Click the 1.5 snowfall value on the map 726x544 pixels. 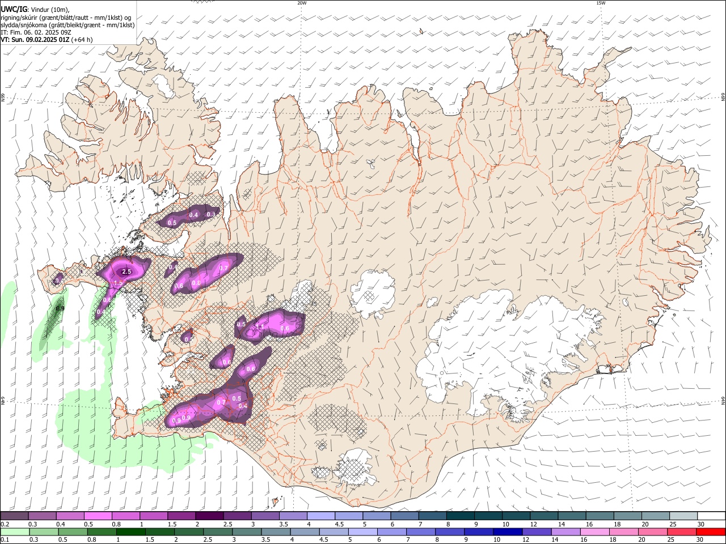pyautogui.click(x=119, y=283)
